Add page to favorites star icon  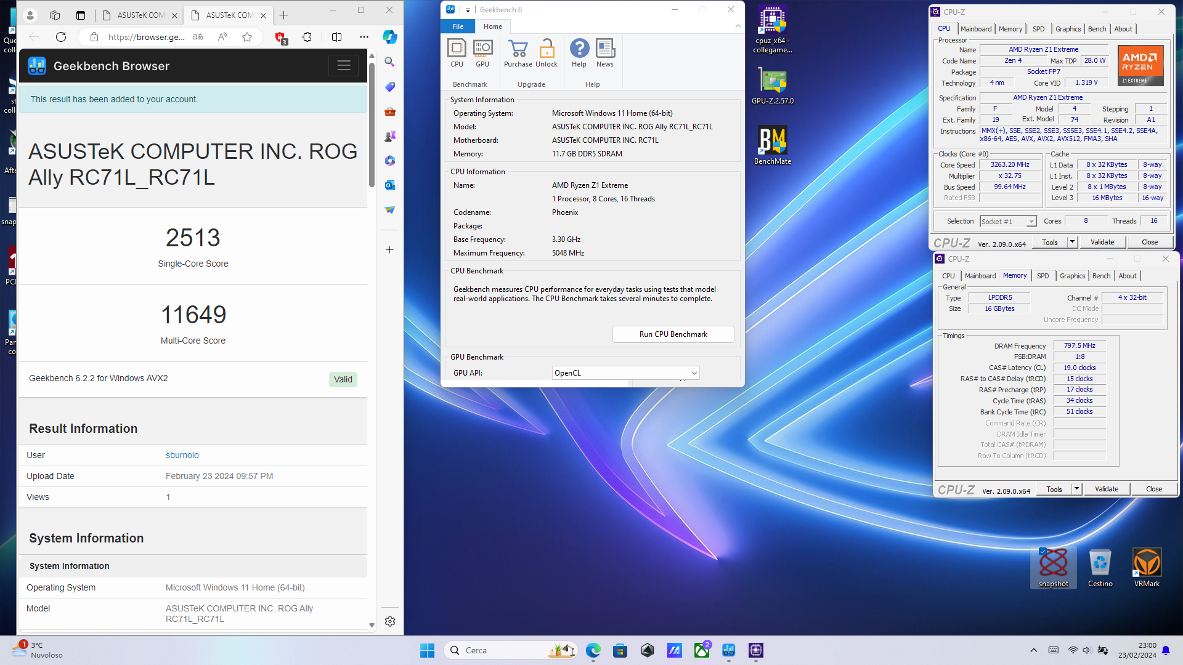point(247,37)
